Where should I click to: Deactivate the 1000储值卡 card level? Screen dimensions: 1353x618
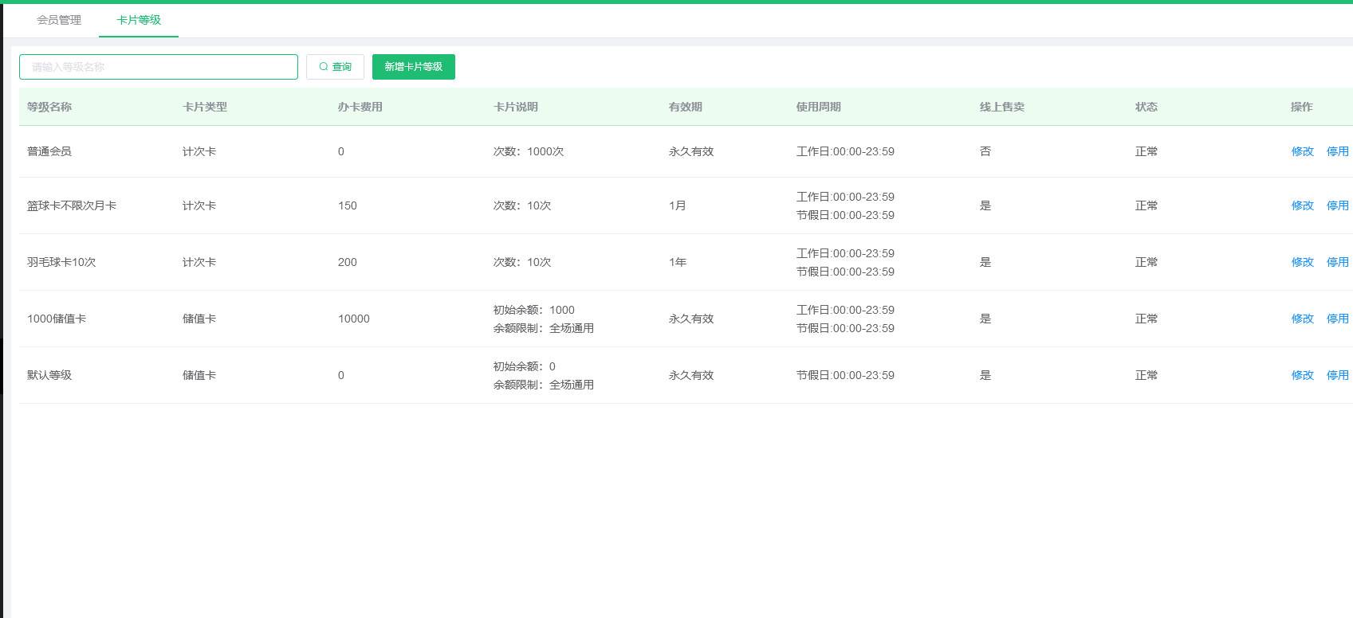click(x=1337, y=319)
